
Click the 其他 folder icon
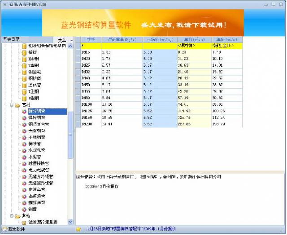[17, 216]
